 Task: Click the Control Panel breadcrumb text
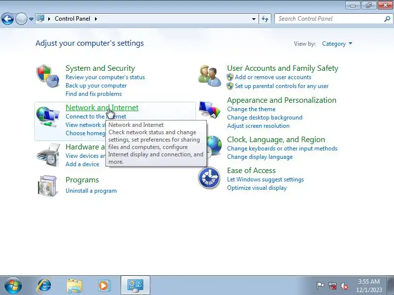click(x=72, y=19)
